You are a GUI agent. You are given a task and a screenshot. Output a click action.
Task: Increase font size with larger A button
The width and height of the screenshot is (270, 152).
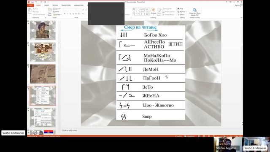[83, 10]
